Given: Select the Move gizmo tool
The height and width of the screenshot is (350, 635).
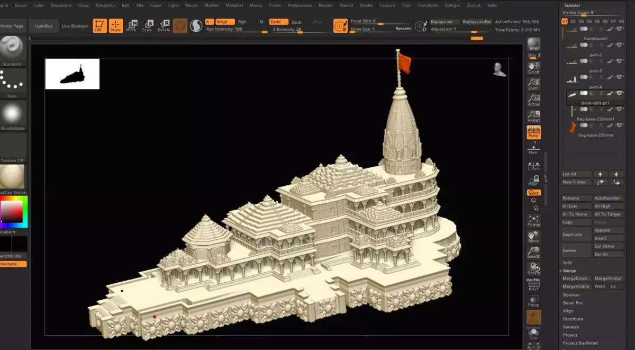Looking at the screenshot, I should [131, 26].
